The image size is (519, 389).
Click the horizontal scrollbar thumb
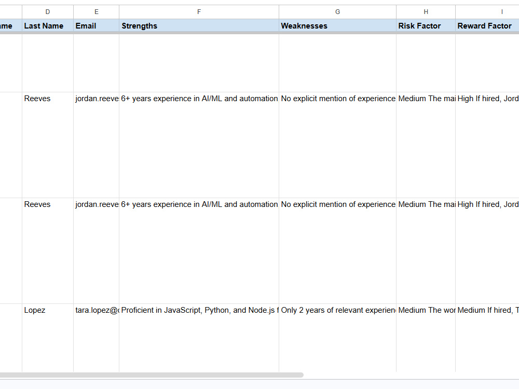(152, 375)
